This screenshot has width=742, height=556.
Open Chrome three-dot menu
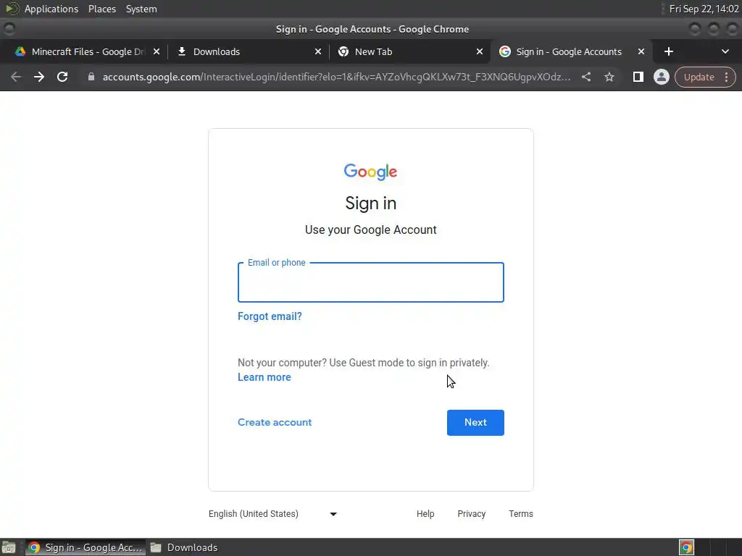click(x=726, y=77)
